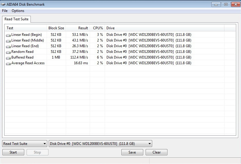Click the 53.1 MB/s result value
Viewport: 241px width, 164px height.
click(x=80, y=35)
